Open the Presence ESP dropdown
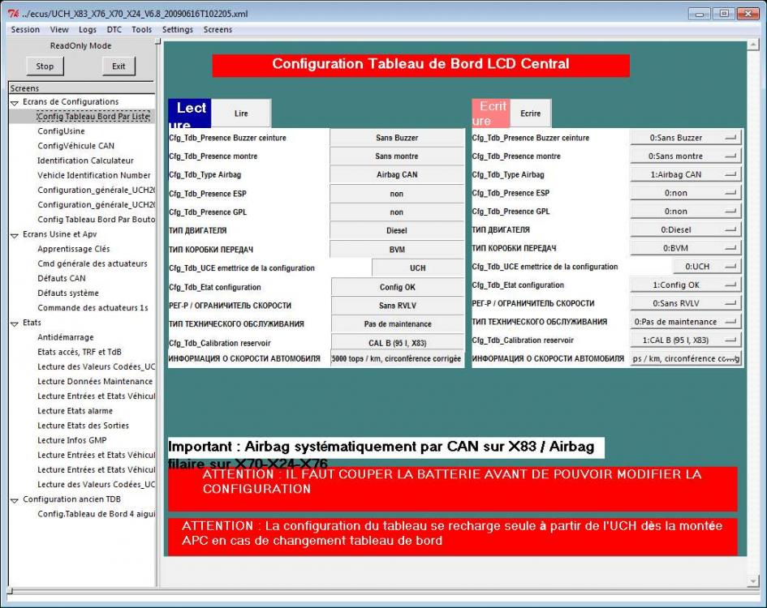This screenshot has height=608, width=767. click(x=685, y=193)
